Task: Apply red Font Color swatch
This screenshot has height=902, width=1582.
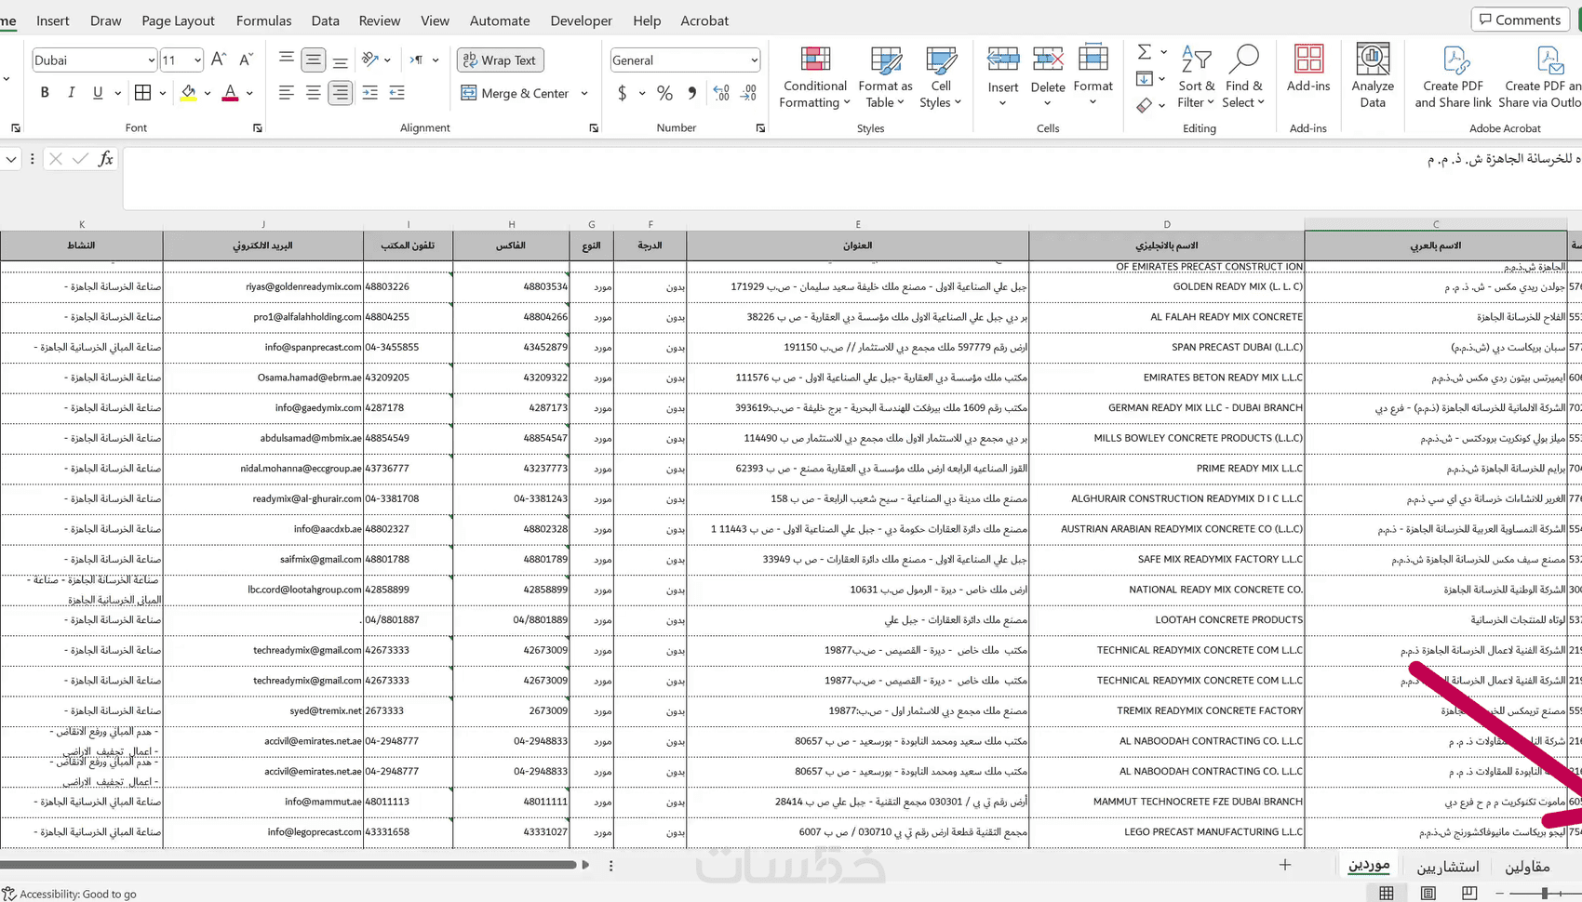Action: point(230,93)
